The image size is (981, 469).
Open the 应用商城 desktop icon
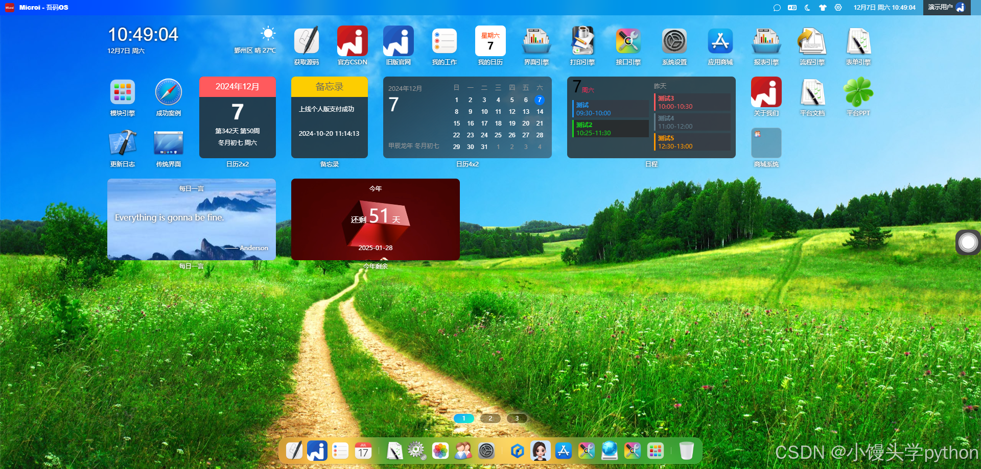pyautogui.click(x=720, y=41)
